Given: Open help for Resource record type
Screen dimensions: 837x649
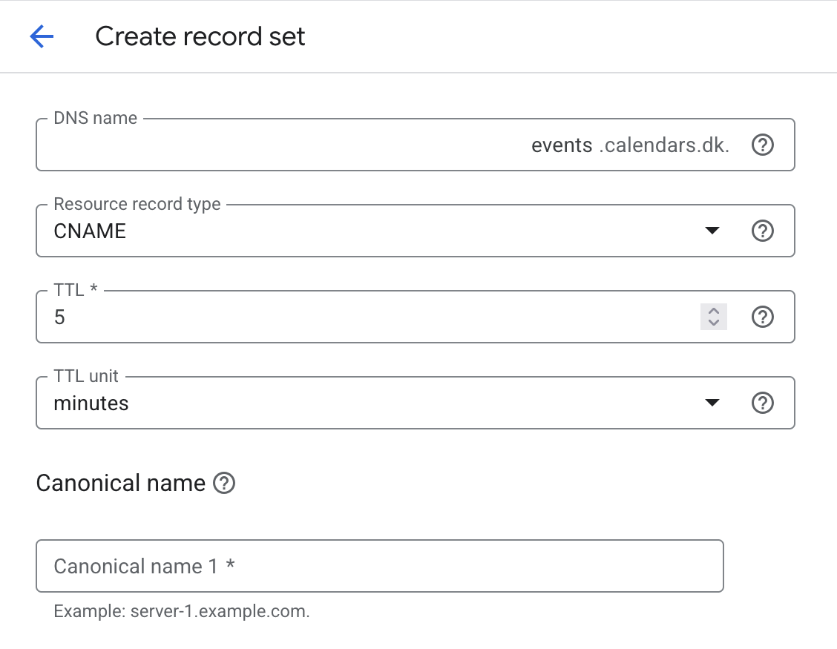Looking at the screenshot, I should 762,231.
